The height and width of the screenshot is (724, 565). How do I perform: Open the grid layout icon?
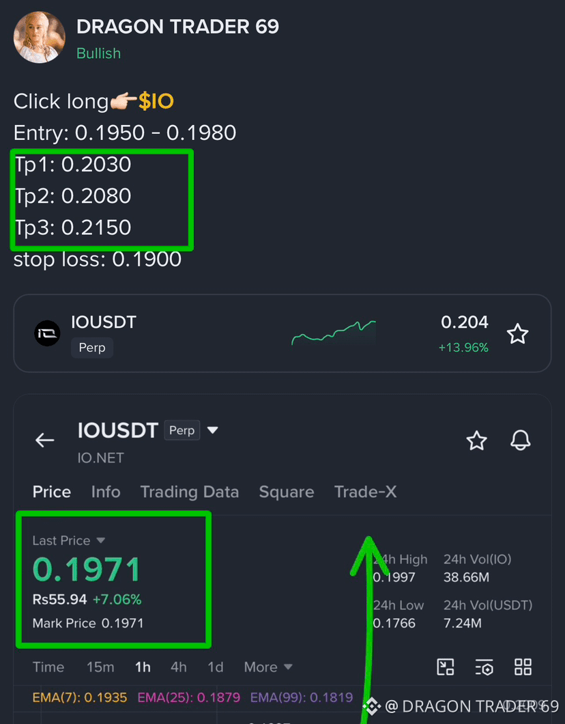coord(523,667)
